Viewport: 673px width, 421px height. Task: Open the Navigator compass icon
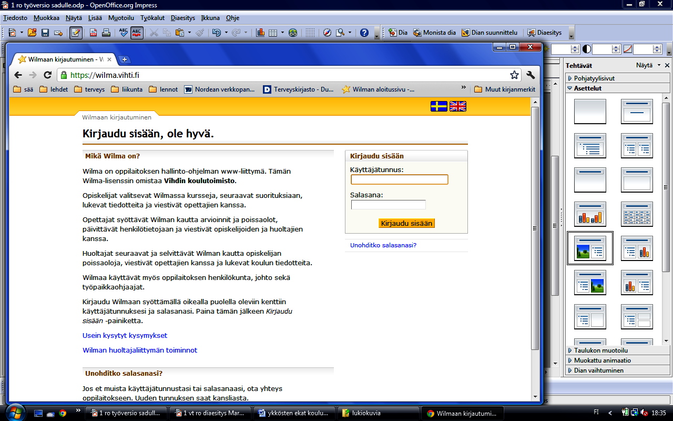pyautogui.click(x=327, y=33)
